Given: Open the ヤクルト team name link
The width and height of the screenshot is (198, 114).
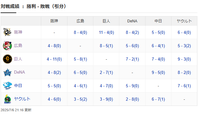Looking at the screenshot, I should point(22,99).
